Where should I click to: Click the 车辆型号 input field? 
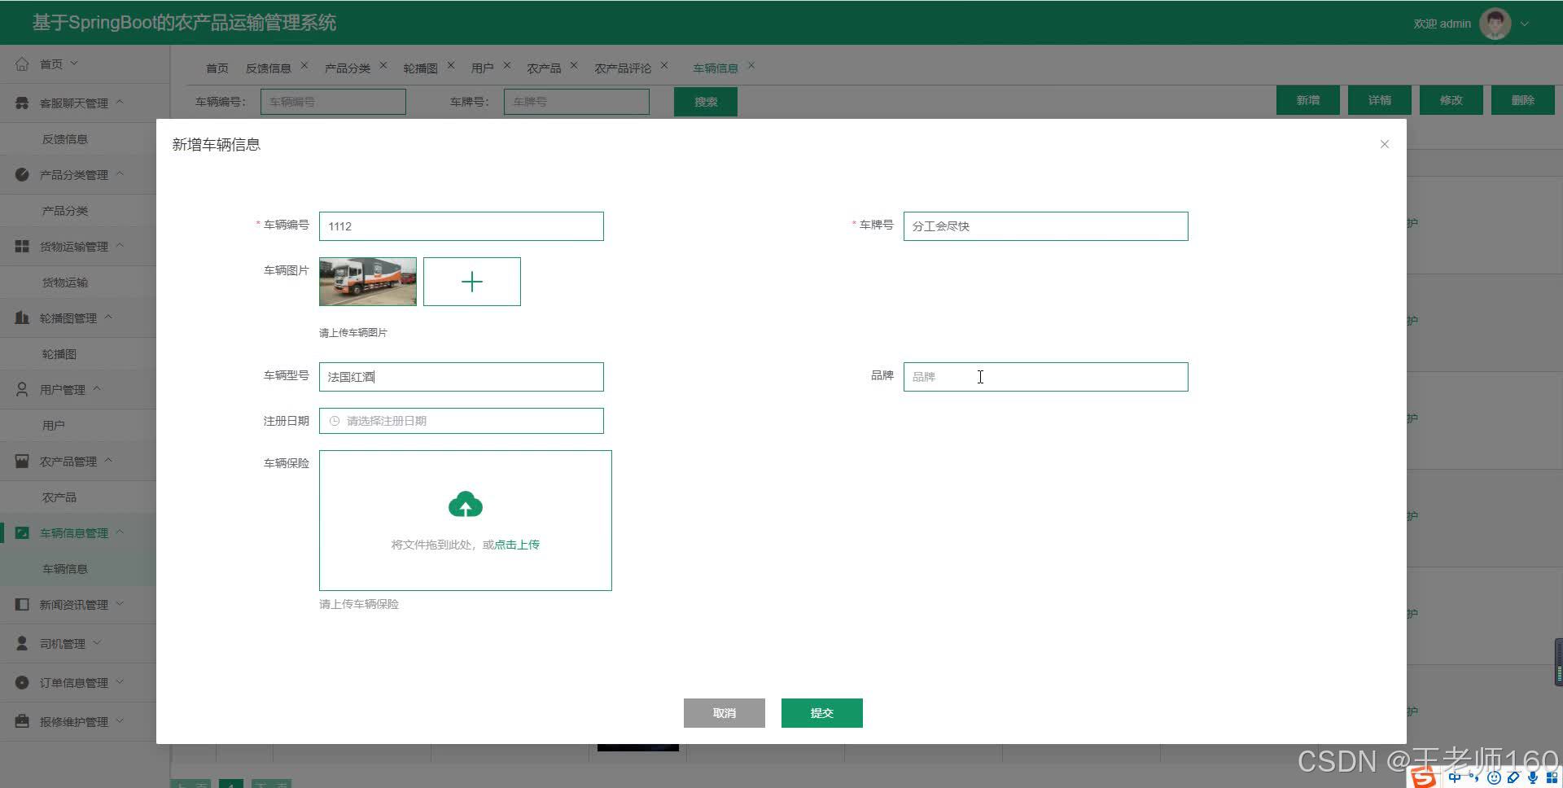click(462, 377)
